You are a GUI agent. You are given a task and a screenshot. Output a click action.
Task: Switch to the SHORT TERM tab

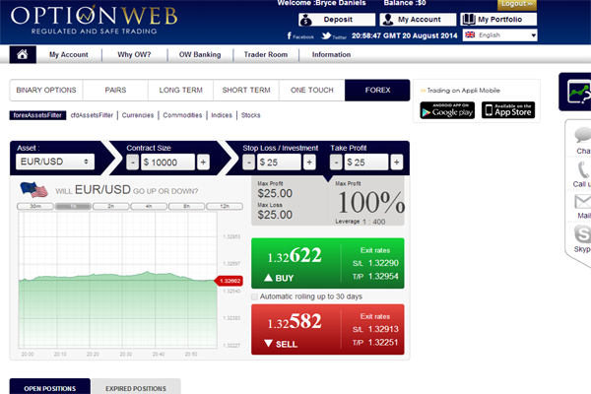coord(246,90)
